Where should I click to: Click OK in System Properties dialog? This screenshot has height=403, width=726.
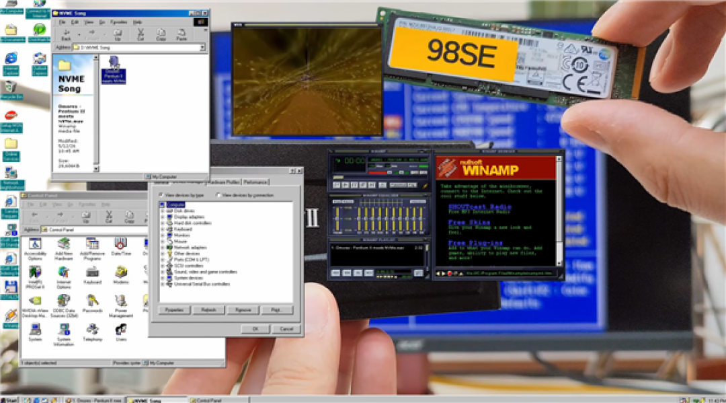pyautogui.click(x=255, y=329)
